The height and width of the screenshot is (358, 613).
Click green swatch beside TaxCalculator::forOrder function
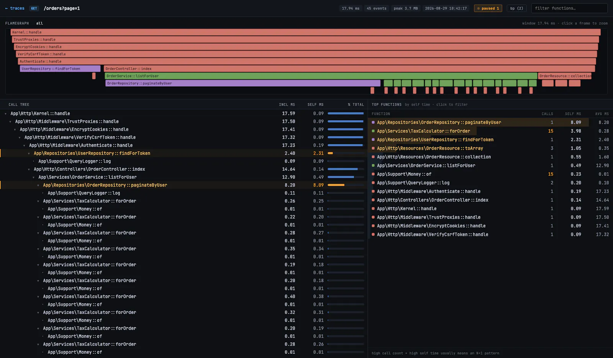(373, 131)
